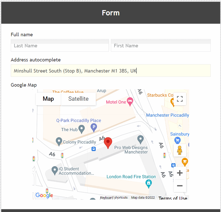The width and height of the screenshot is (221, 212).
Task: Select Pegman to enter Street View
Action: [180, 150]
